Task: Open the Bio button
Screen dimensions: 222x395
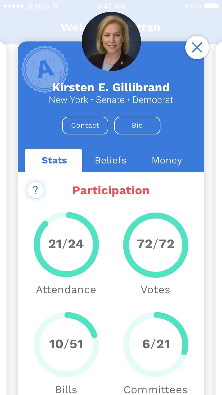Action: 137,126
